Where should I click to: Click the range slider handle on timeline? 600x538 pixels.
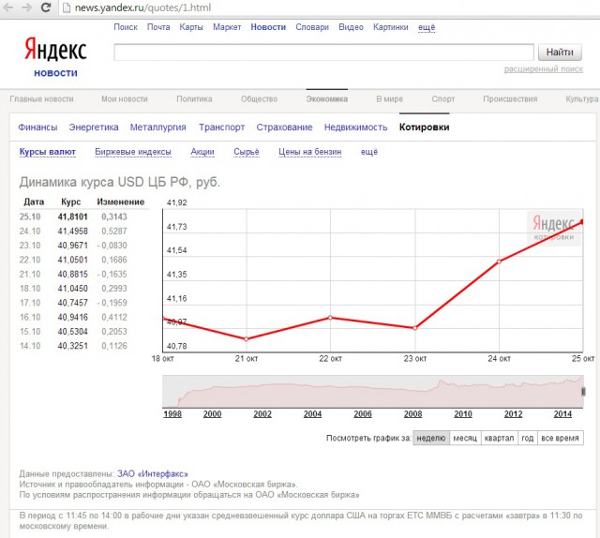pyautogui.click(x=583, y=392)
